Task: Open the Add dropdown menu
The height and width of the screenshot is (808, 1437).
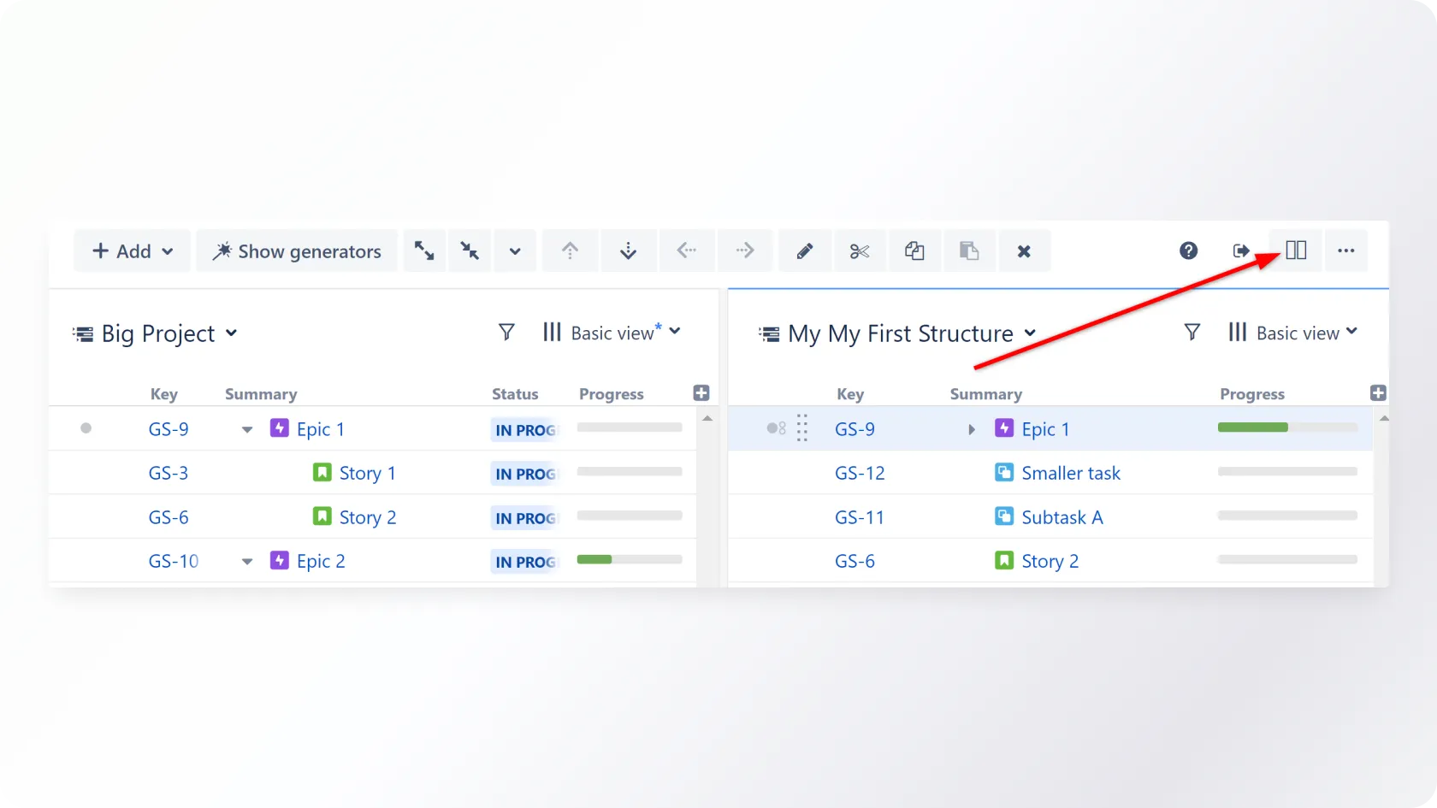Action: coord(133,251)
